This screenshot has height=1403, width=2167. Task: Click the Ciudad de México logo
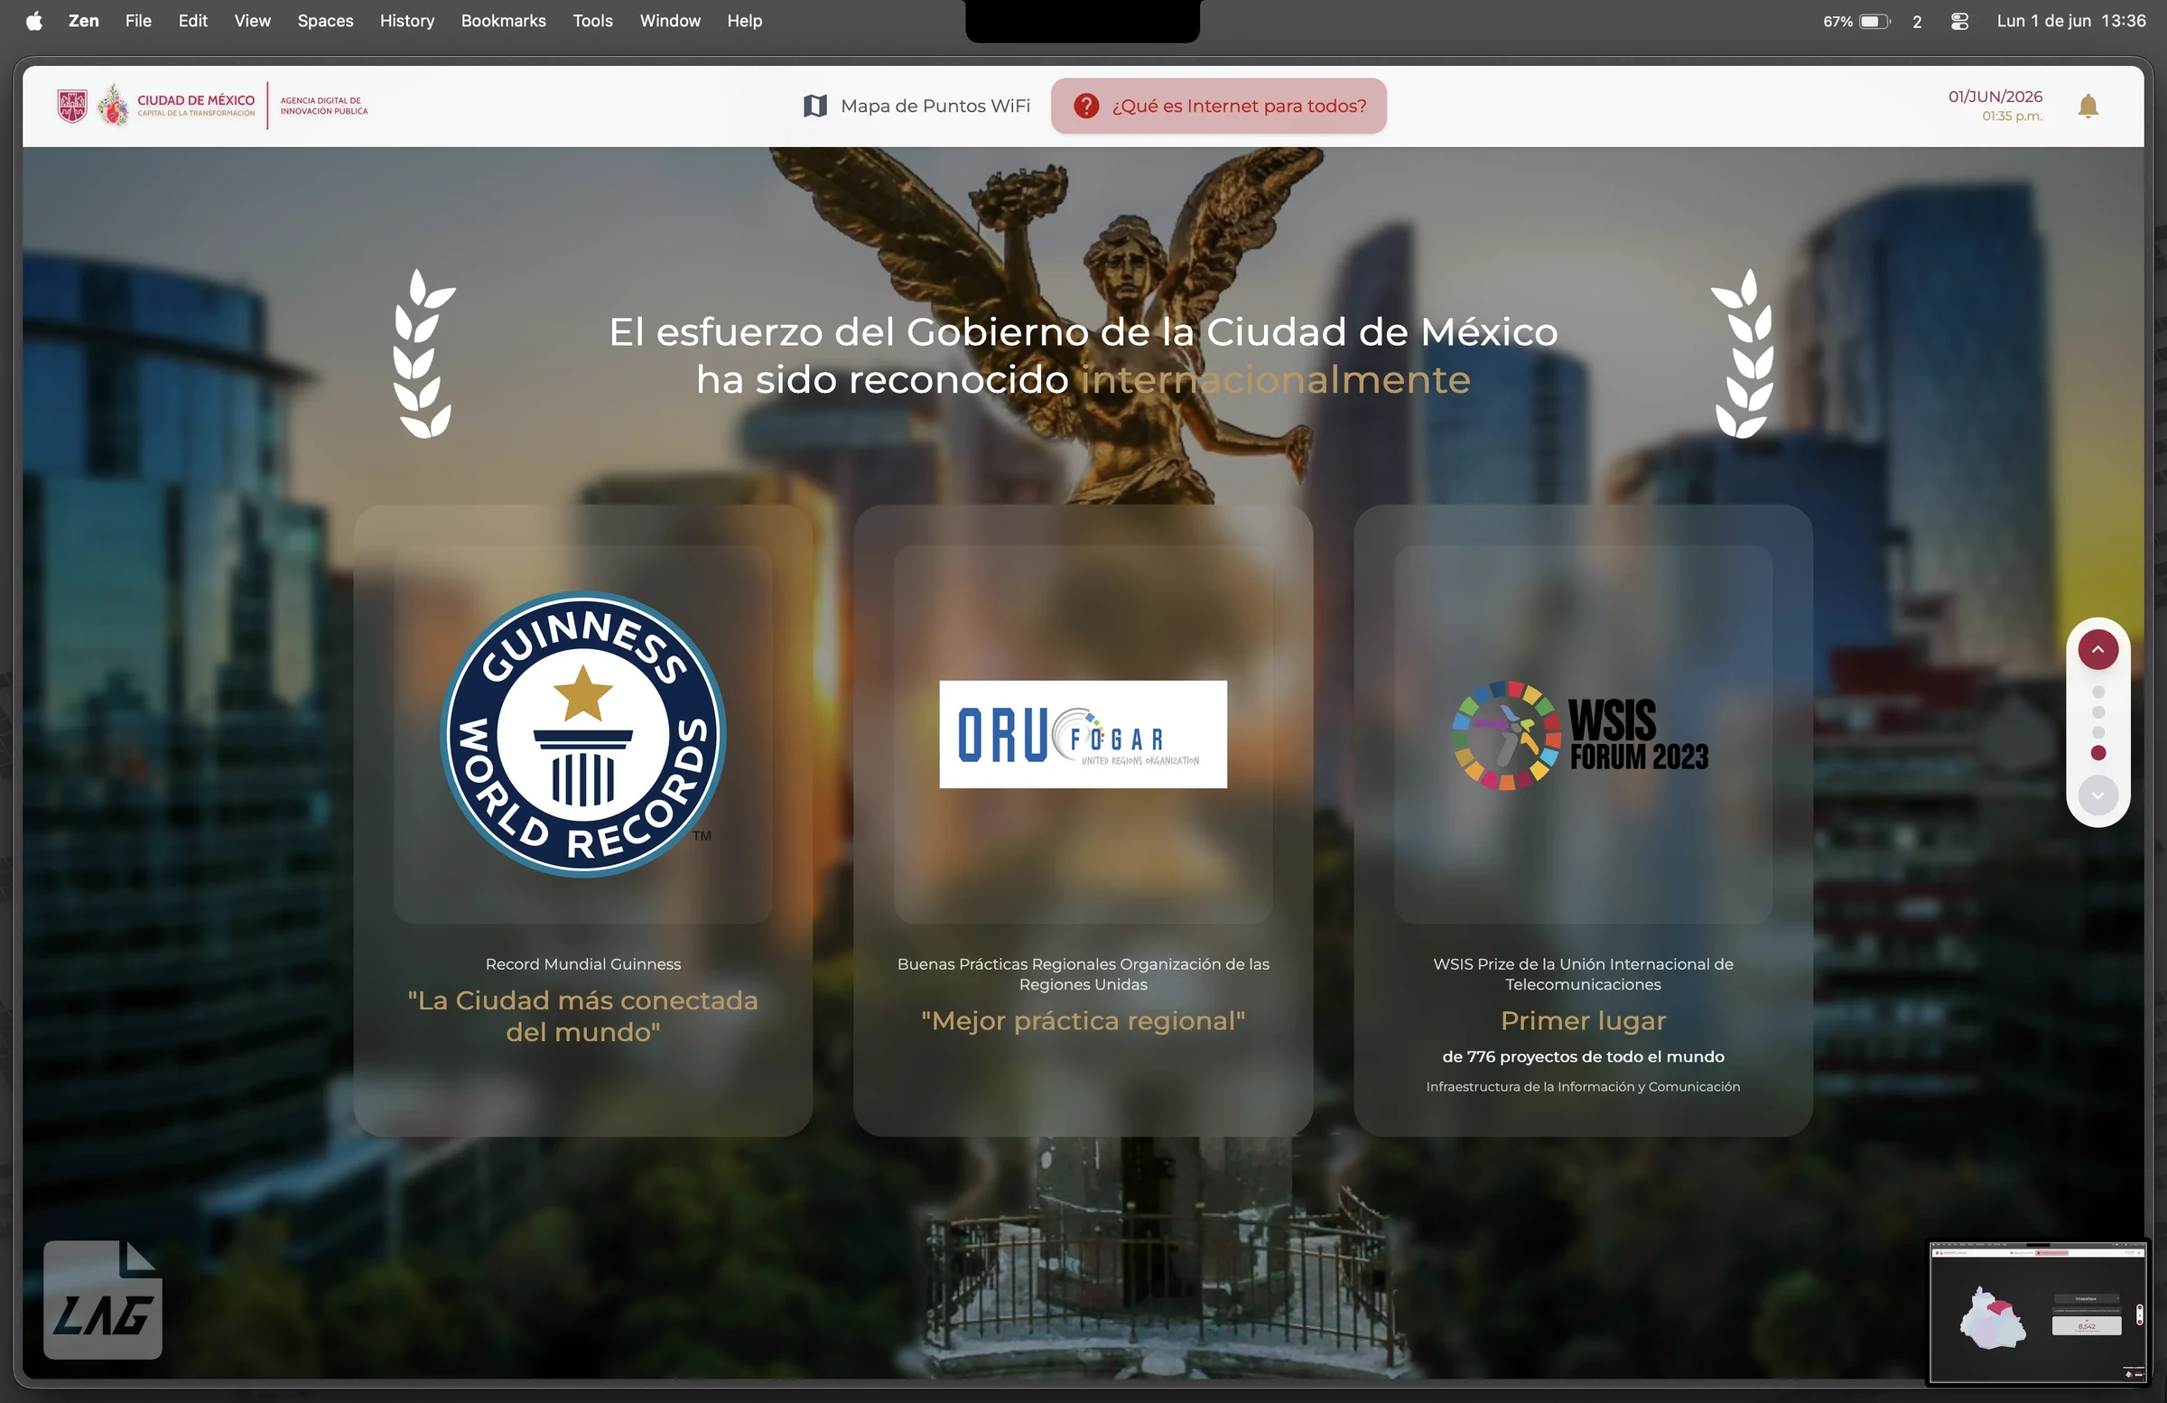[155, 106]
